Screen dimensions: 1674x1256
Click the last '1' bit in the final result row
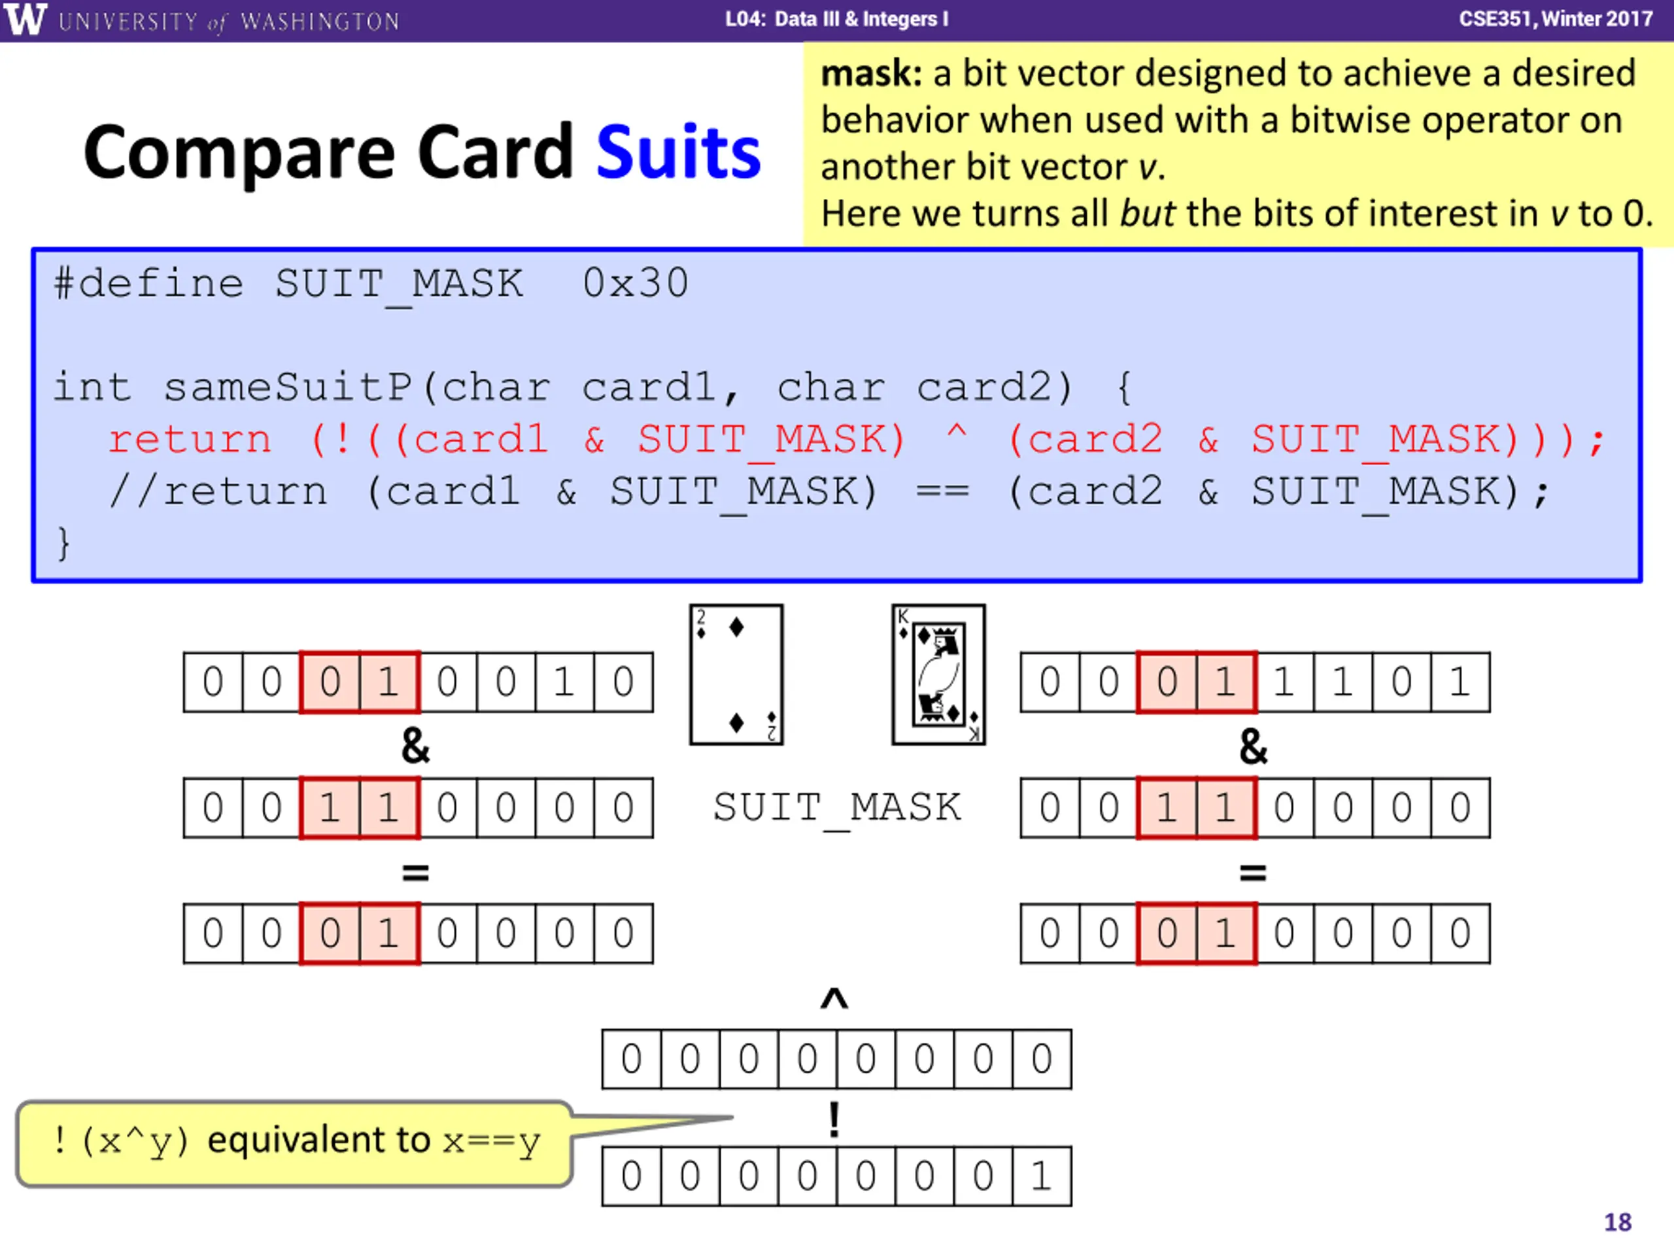(x=1042, y=1176)
